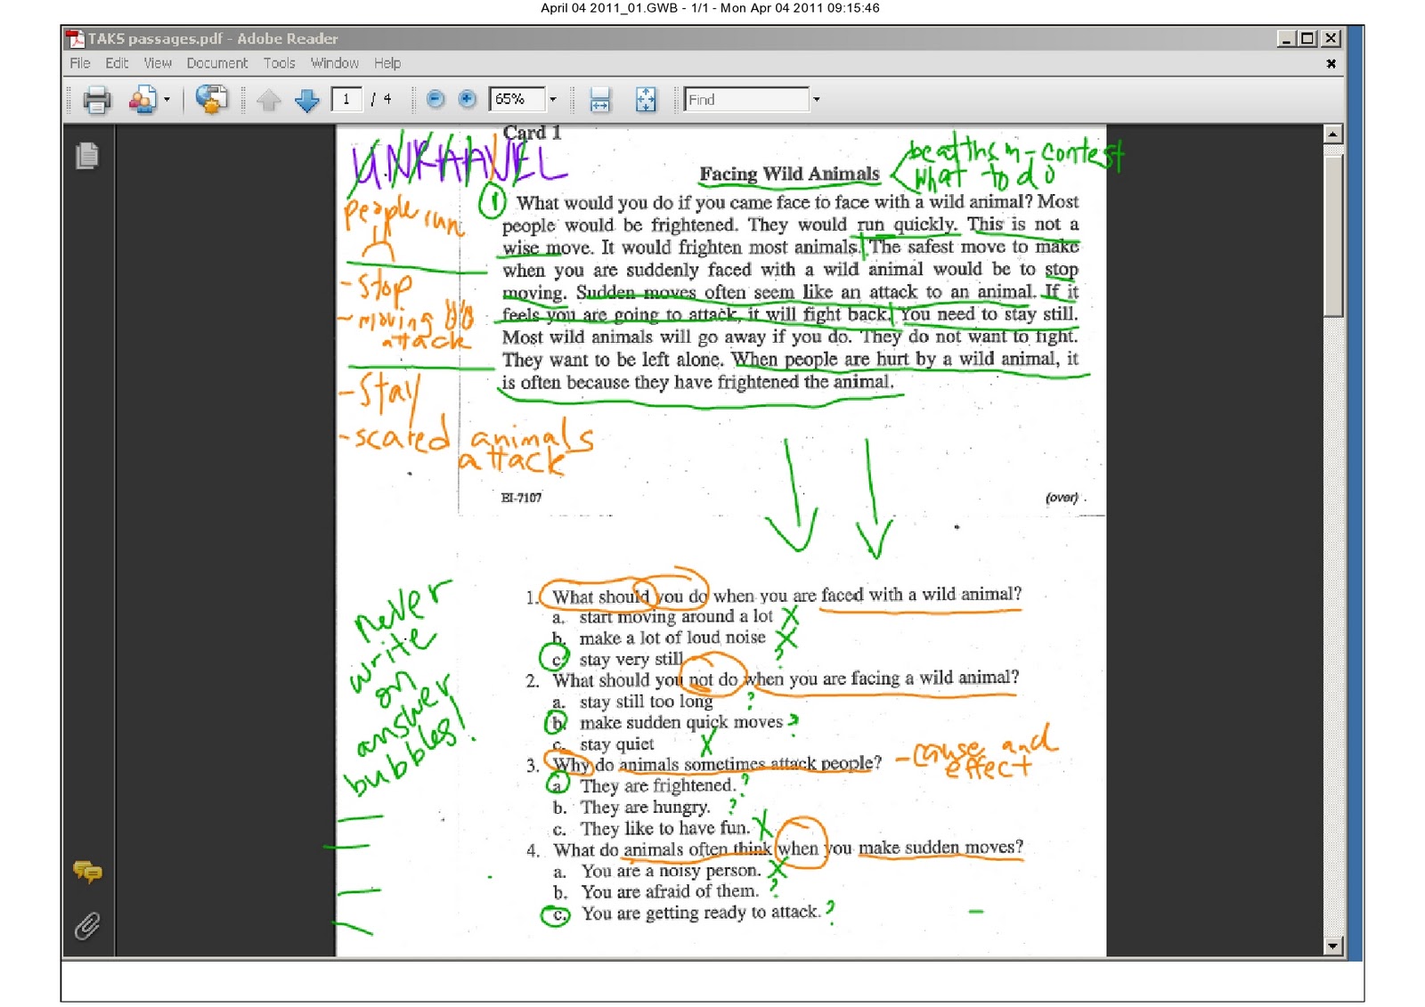Viewport: 1425px width, 1007px height.
Task: Open the File menu
Action: pyautogui.click(x=80, y=63)
